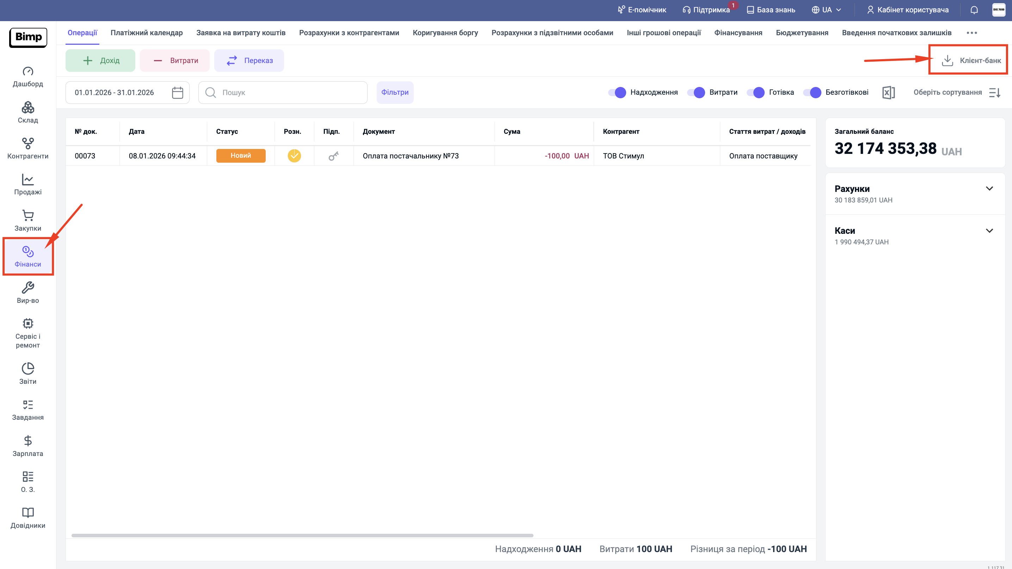
Task: Go to Закупки cart icon
Action: [x=27, y=220]
